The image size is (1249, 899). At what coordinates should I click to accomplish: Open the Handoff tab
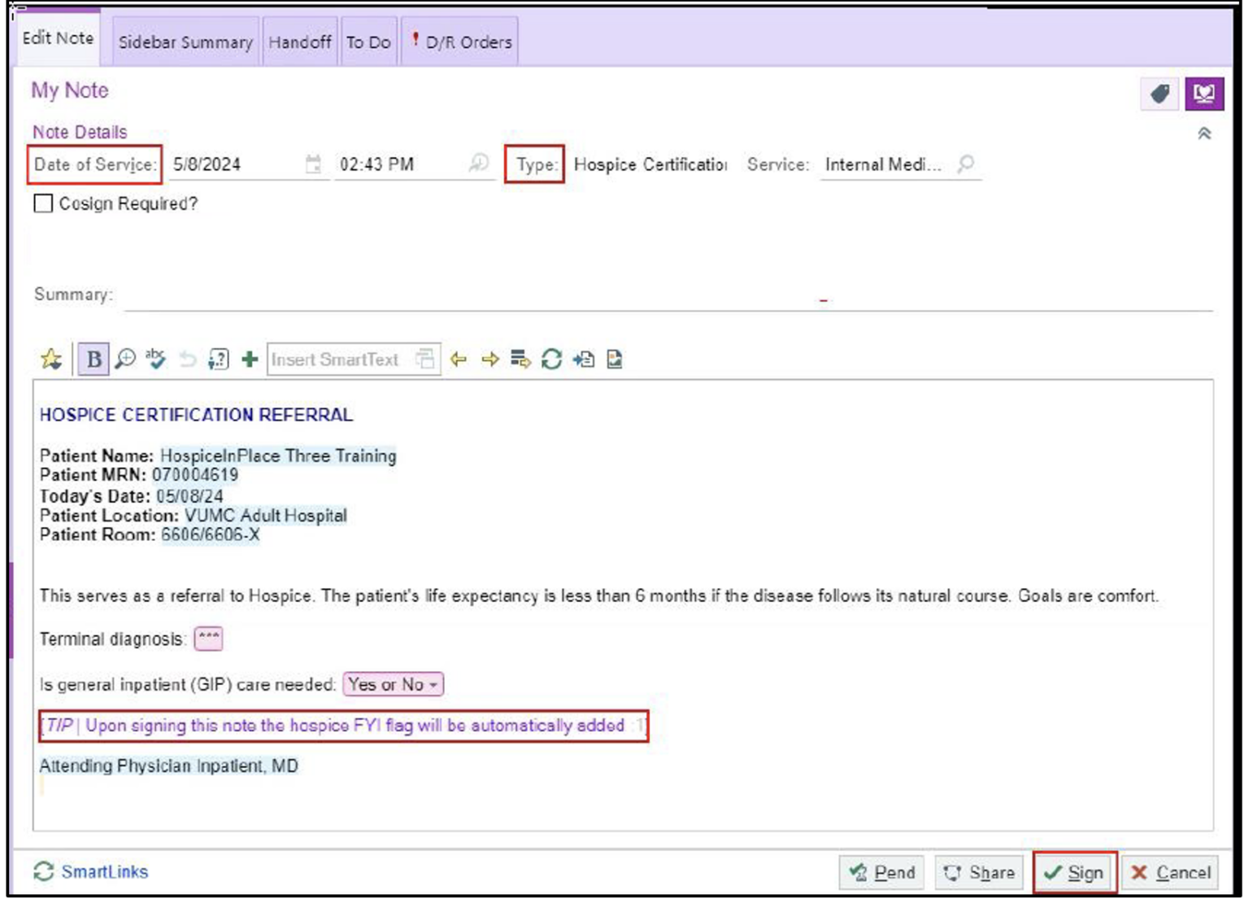coord(299,42)
